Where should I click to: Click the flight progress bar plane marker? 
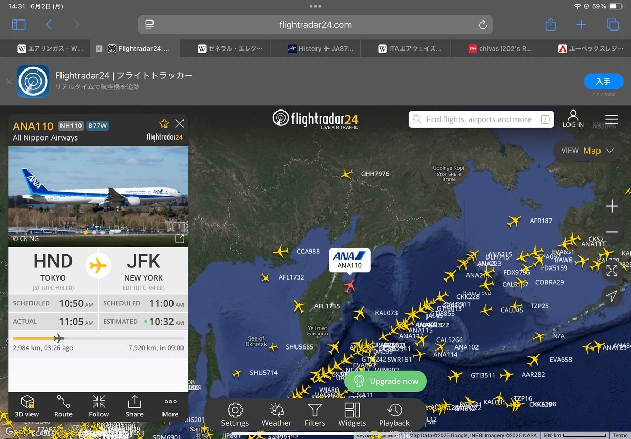click(x=58, y=338)
